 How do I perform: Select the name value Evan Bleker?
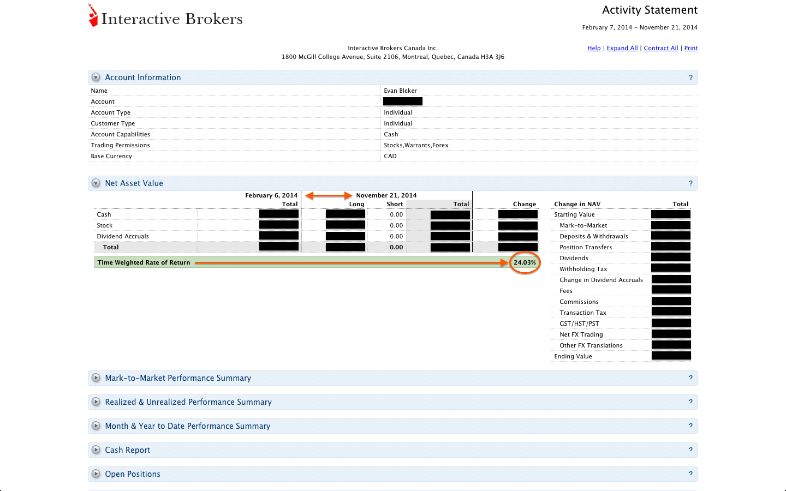(400, 91)
